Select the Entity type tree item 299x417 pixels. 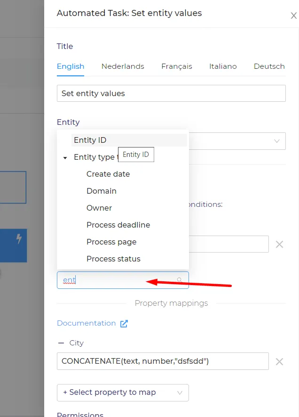coord(94,157)
